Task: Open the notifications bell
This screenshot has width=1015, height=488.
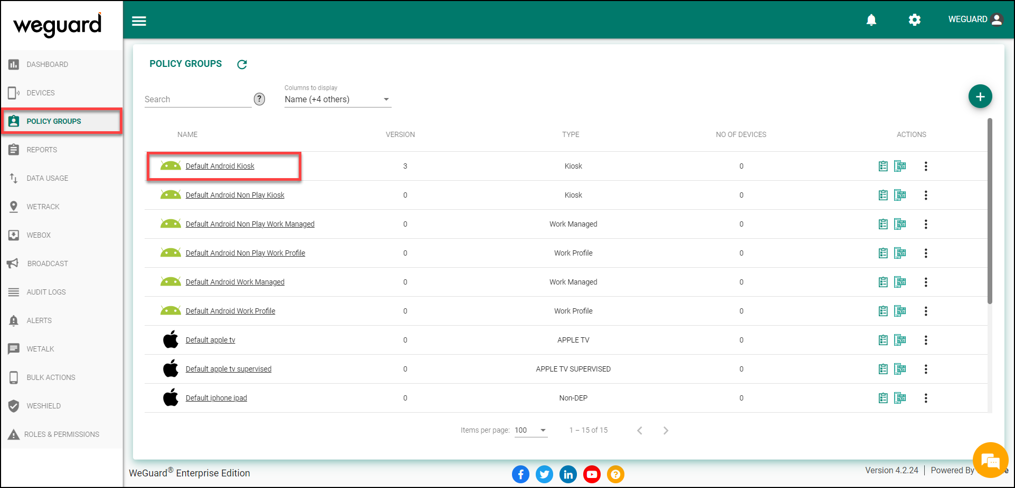Action: coord(871,20)
